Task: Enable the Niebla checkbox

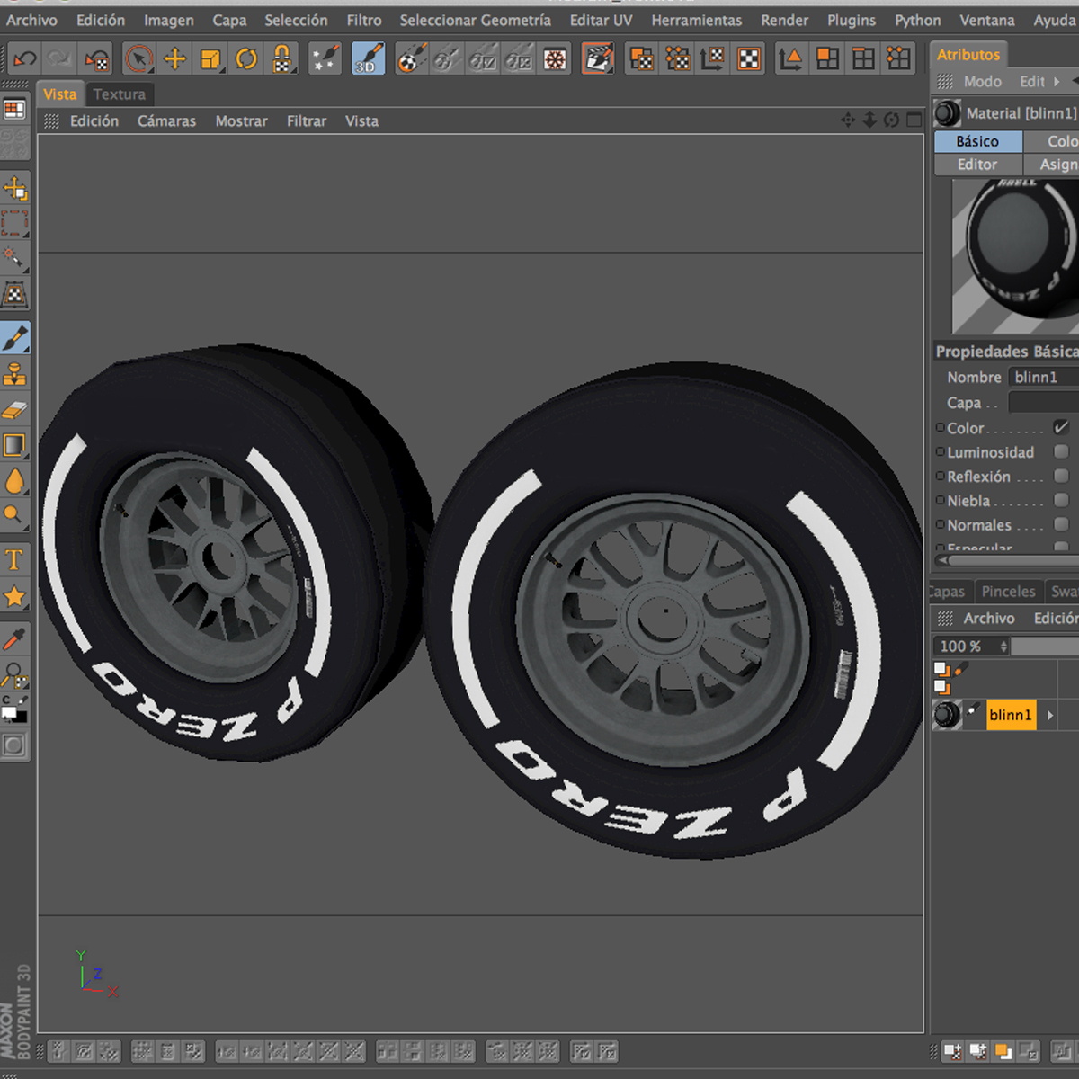Action: 1061,500
